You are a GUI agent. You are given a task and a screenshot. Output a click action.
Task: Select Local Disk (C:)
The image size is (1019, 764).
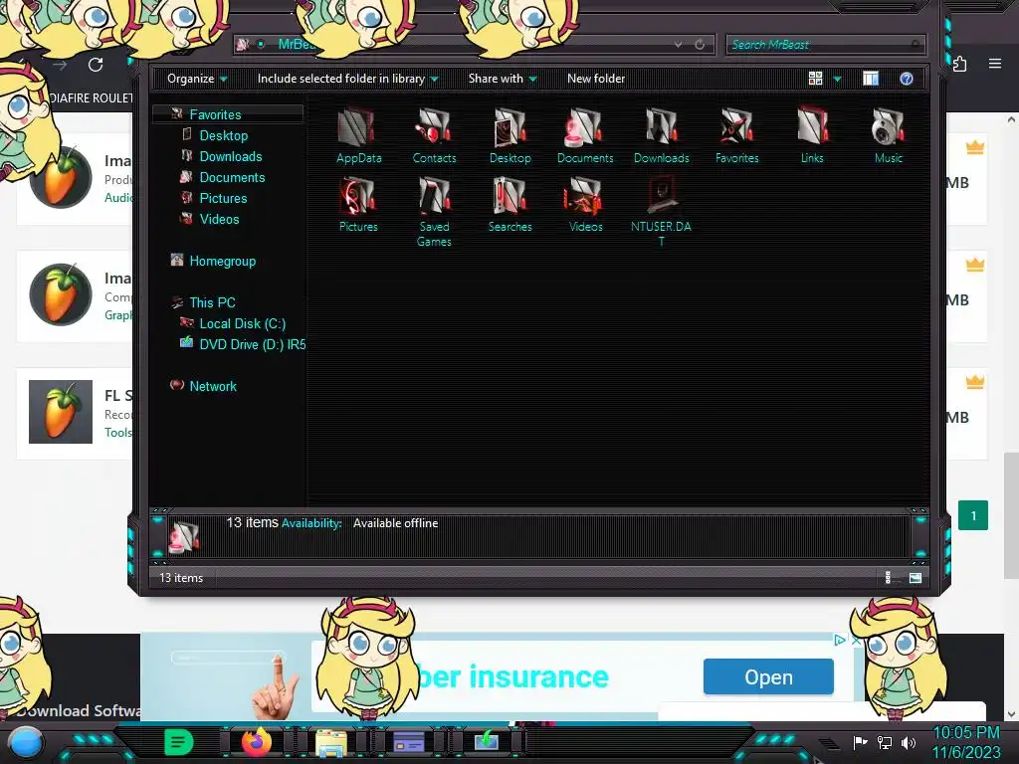(242, 323)
